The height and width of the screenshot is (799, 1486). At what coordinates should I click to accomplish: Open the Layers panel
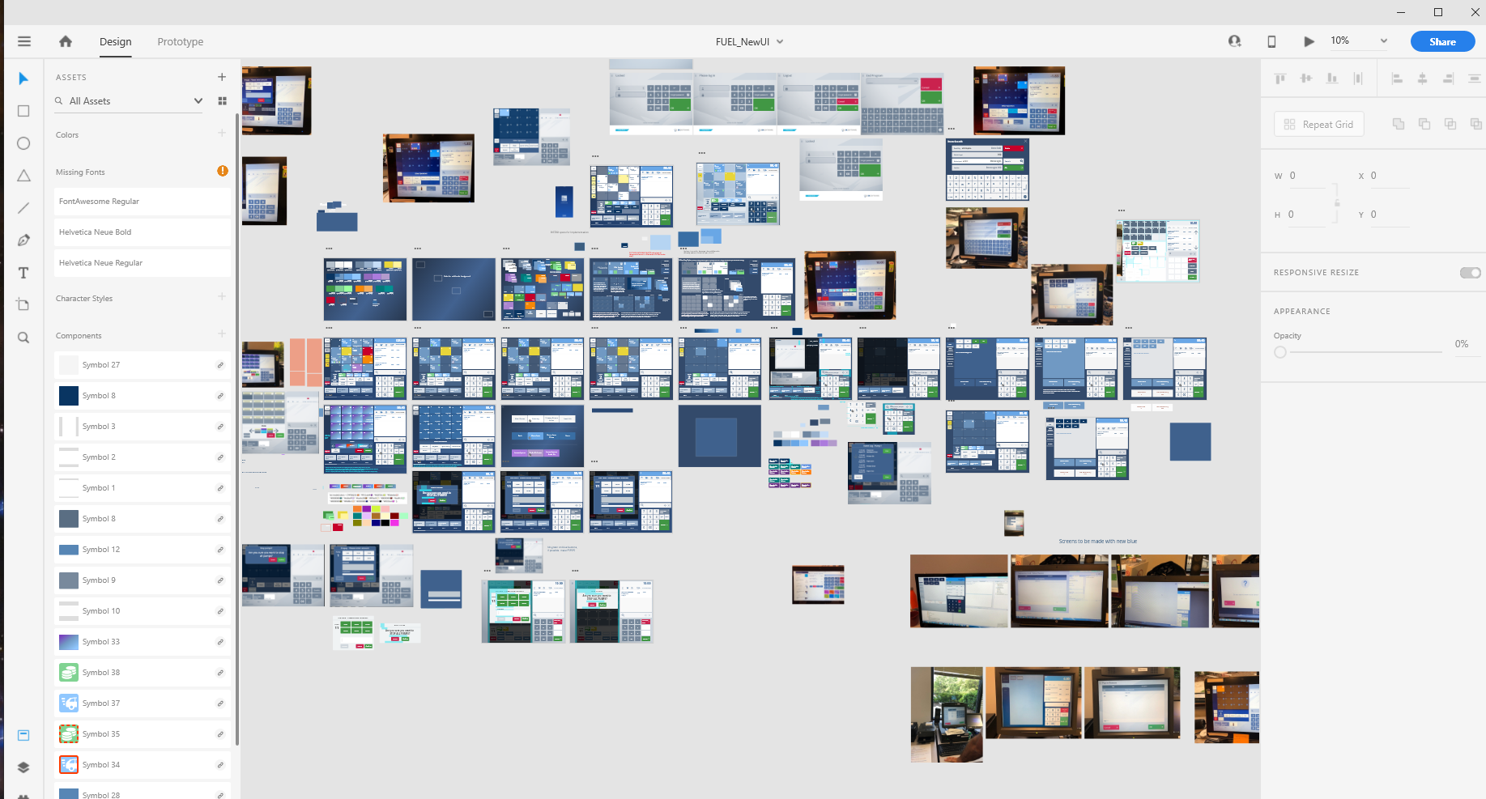[x=23, y=767]
